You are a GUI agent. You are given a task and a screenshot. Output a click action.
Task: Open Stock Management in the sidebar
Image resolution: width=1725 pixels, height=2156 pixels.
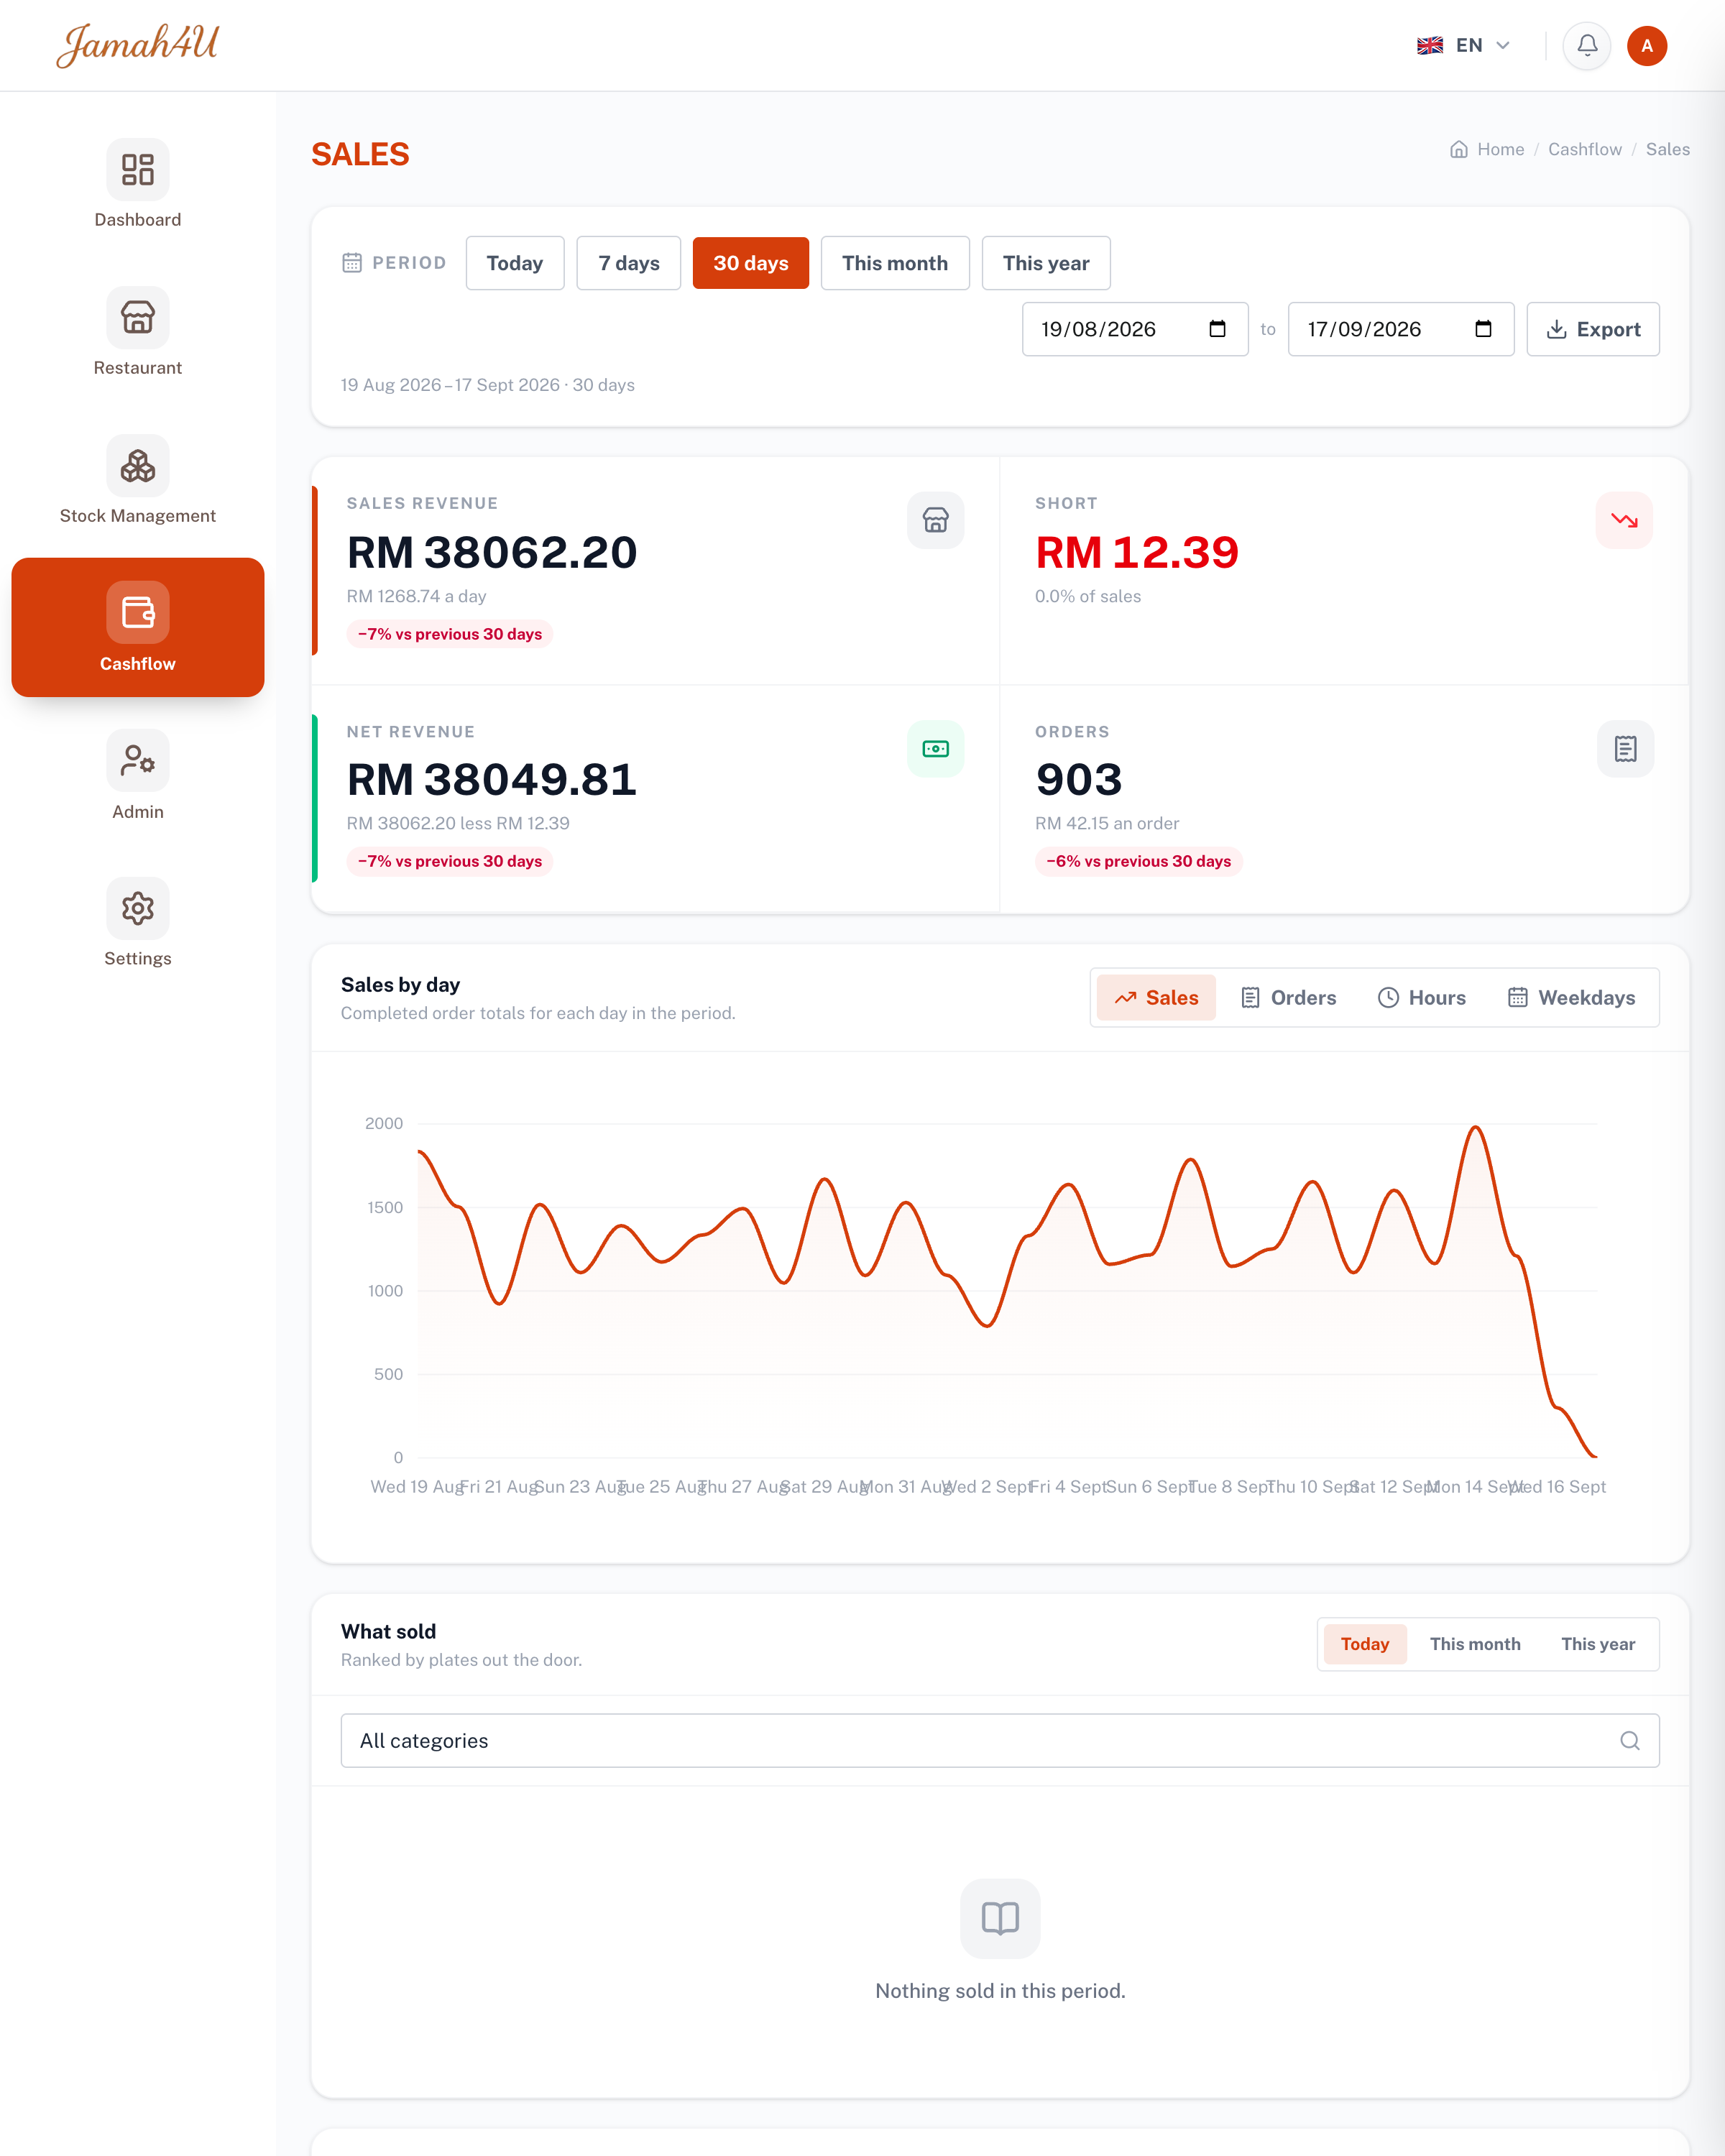(138, 481)
